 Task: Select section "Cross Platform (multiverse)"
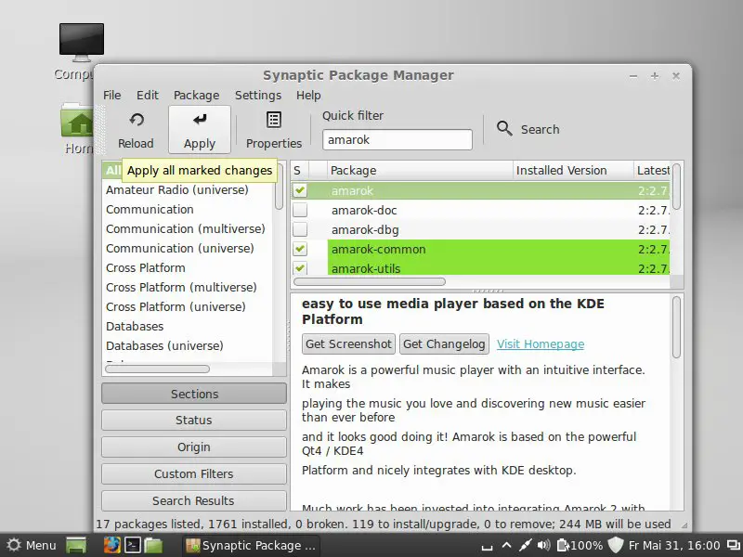coord(181,287)
